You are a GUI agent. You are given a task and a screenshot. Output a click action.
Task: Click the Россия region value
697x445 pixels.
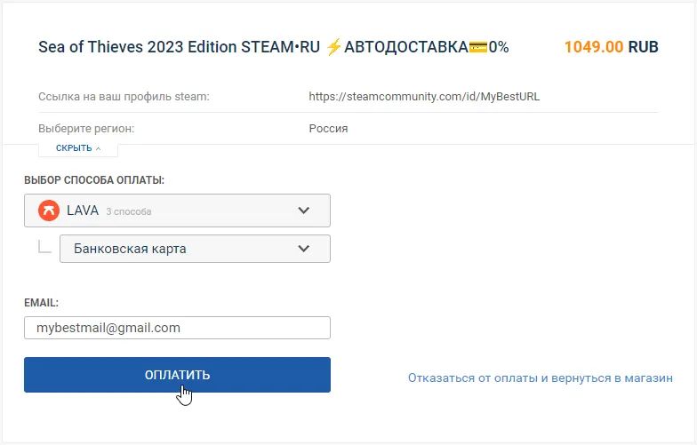328,128
